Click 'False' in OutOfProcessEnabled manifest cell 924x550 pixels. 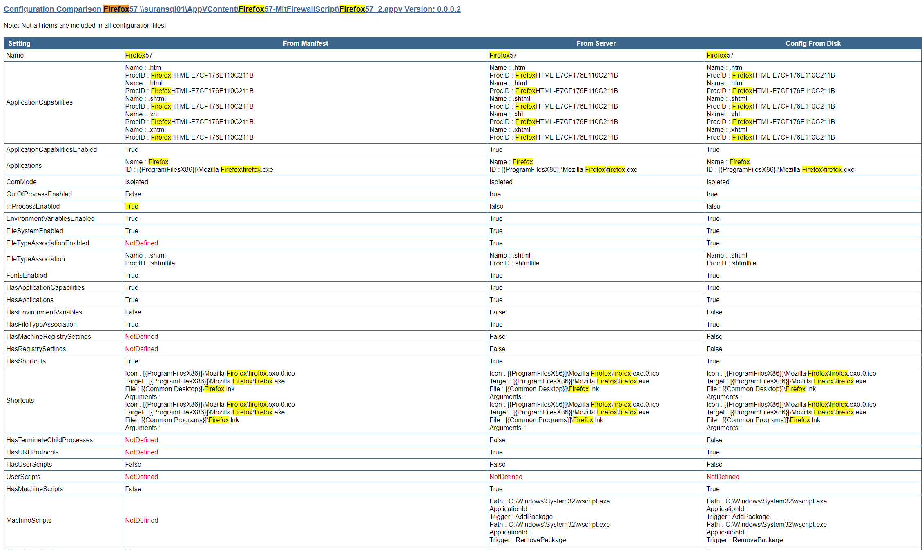(x=133, y=194)
